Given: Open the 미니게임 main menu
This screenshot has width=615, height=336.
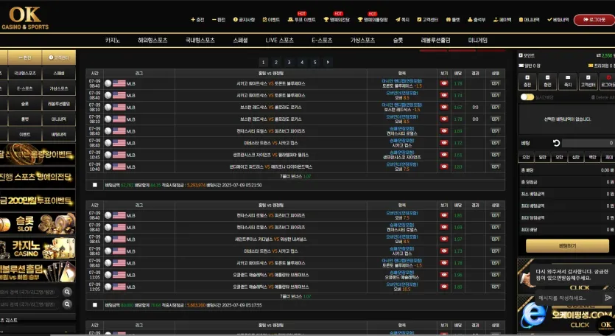Looking at the screenshot, I should tap(478, 40).
